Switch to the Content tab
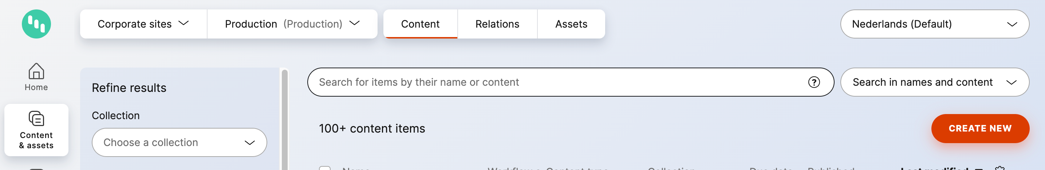The width and height of the screenshot is (1045, 170). (420, 24)
